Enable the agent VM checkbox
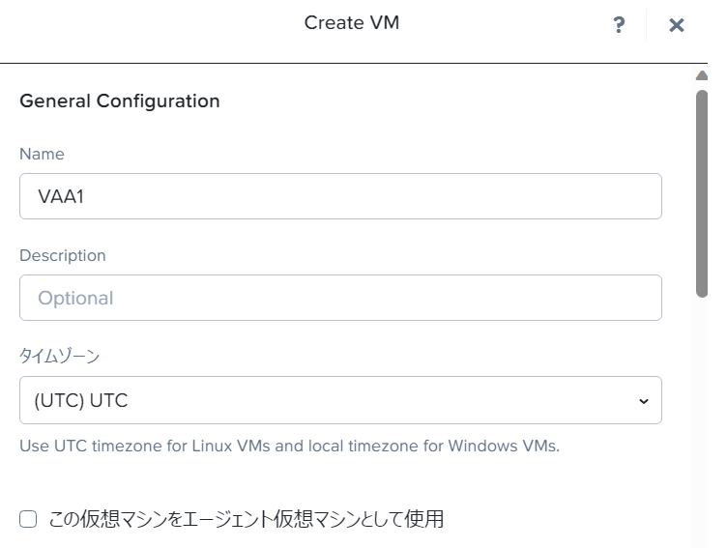The height and width of the screenshot is (548, 727). pos(29,519)
